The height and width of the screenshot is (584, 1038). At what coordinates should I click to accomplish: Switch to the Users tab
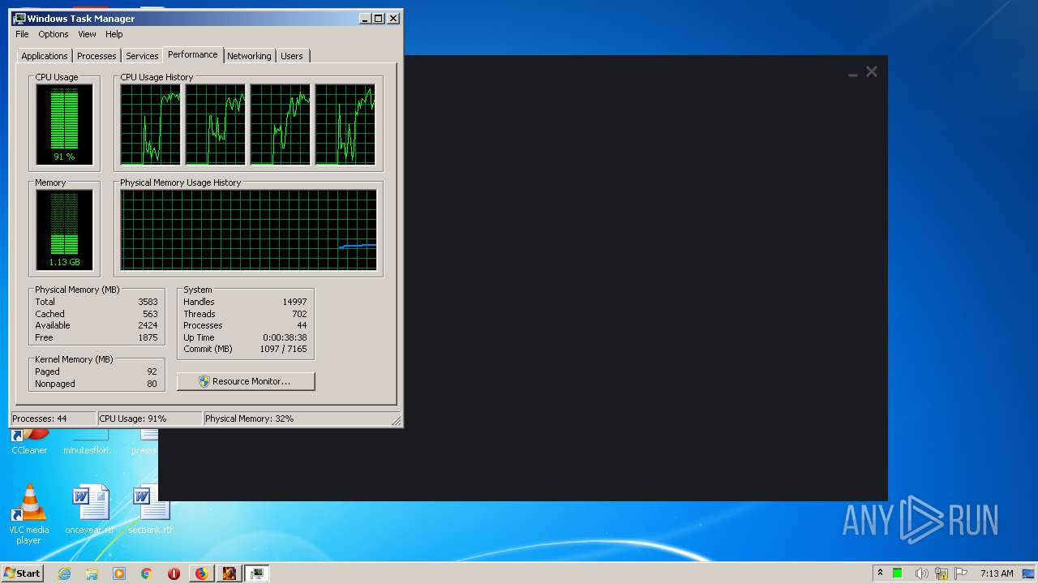[x=292, y=56]
